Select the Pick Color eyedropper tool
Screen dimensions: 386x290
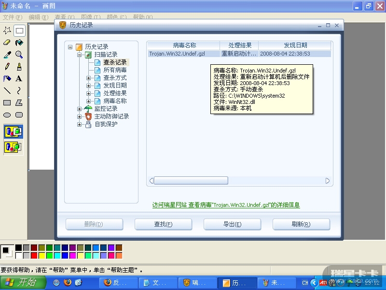click(x=7, y=55)
